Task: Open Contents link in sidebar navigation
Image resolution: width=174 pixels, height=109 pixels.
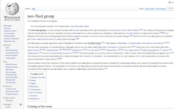Action: [x=7, y=28]
